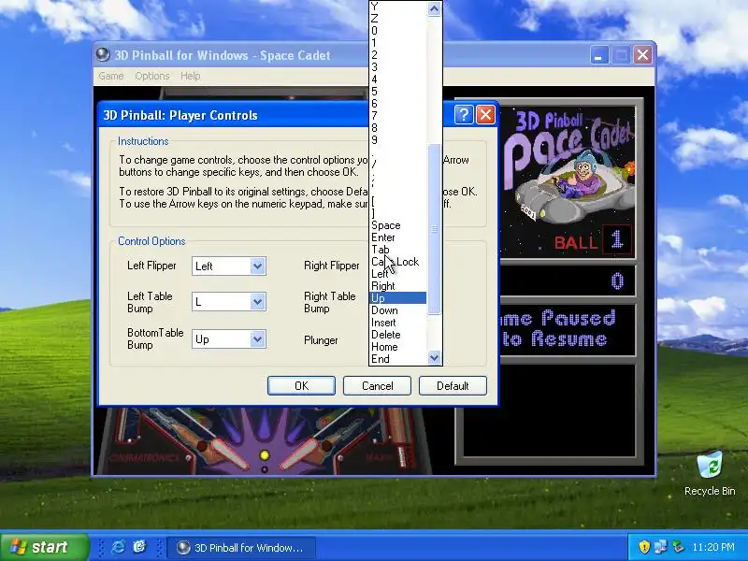748x561 pixels.
Task: Click the security shield tray icon
Action: tap(644, 547)
